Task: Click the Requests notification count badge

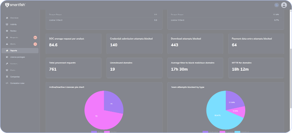Action: pyautogui.click(x=35, y=38)
